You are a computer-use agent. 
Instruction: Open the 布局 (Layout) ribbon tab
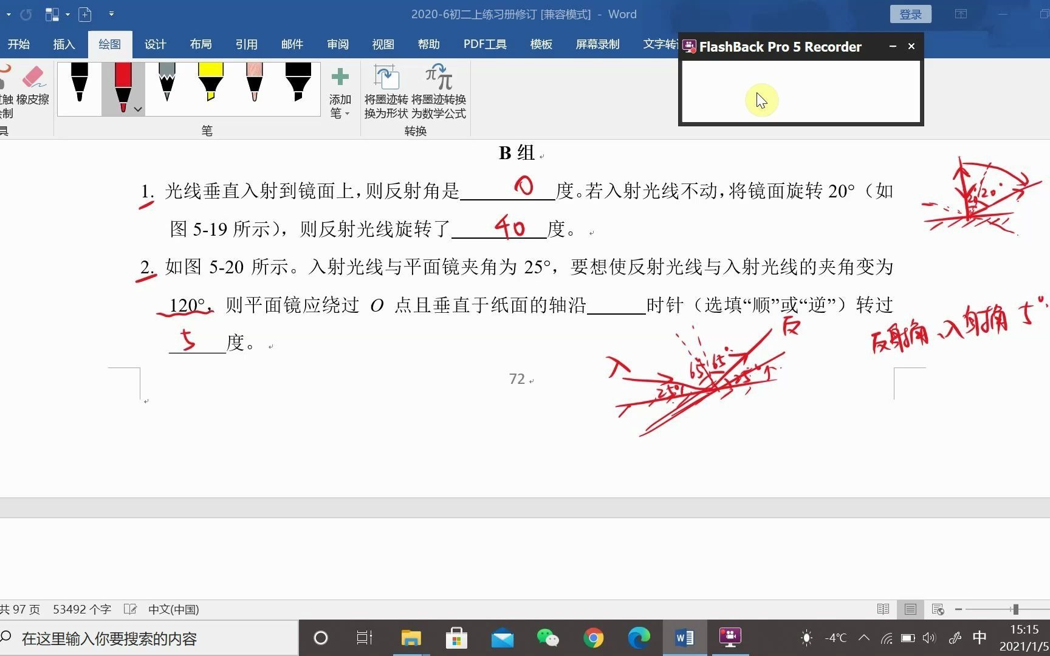(201, 44)
